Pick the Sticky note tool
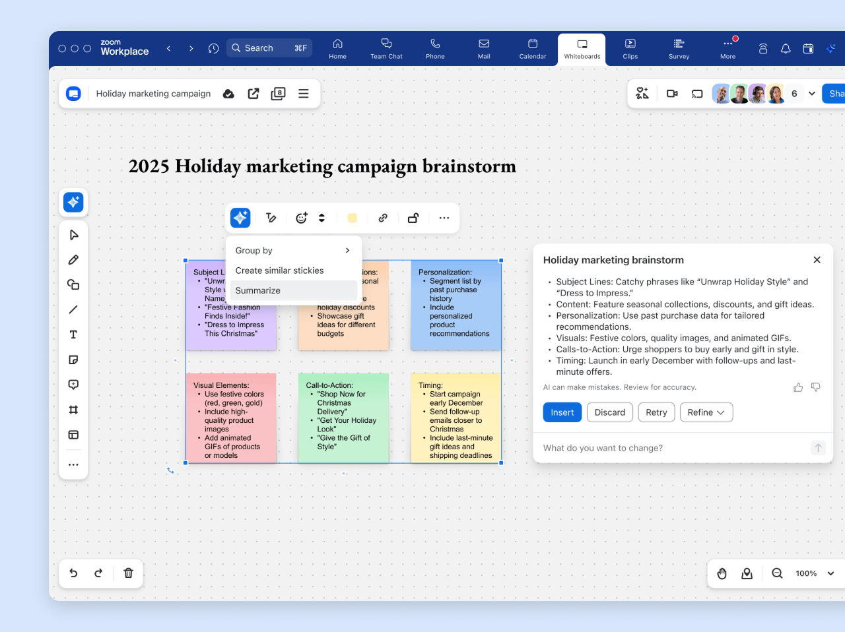This screenshot has width=845, height=632. (x=73, y=360)
